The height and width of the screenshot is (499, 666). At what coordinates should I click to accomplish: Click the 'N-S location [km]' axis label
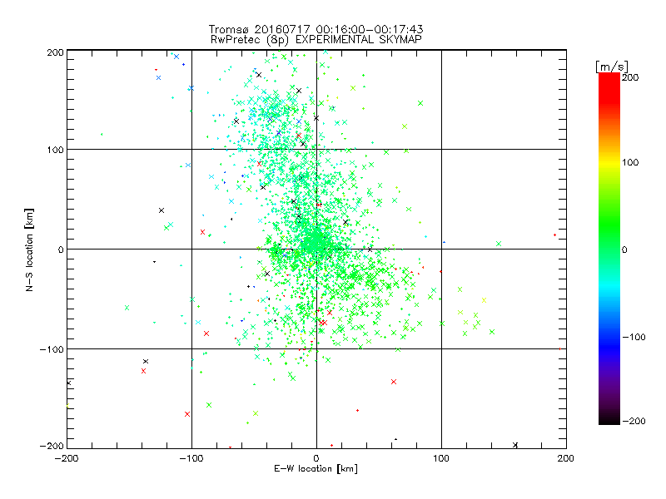[x=29, y=249]
